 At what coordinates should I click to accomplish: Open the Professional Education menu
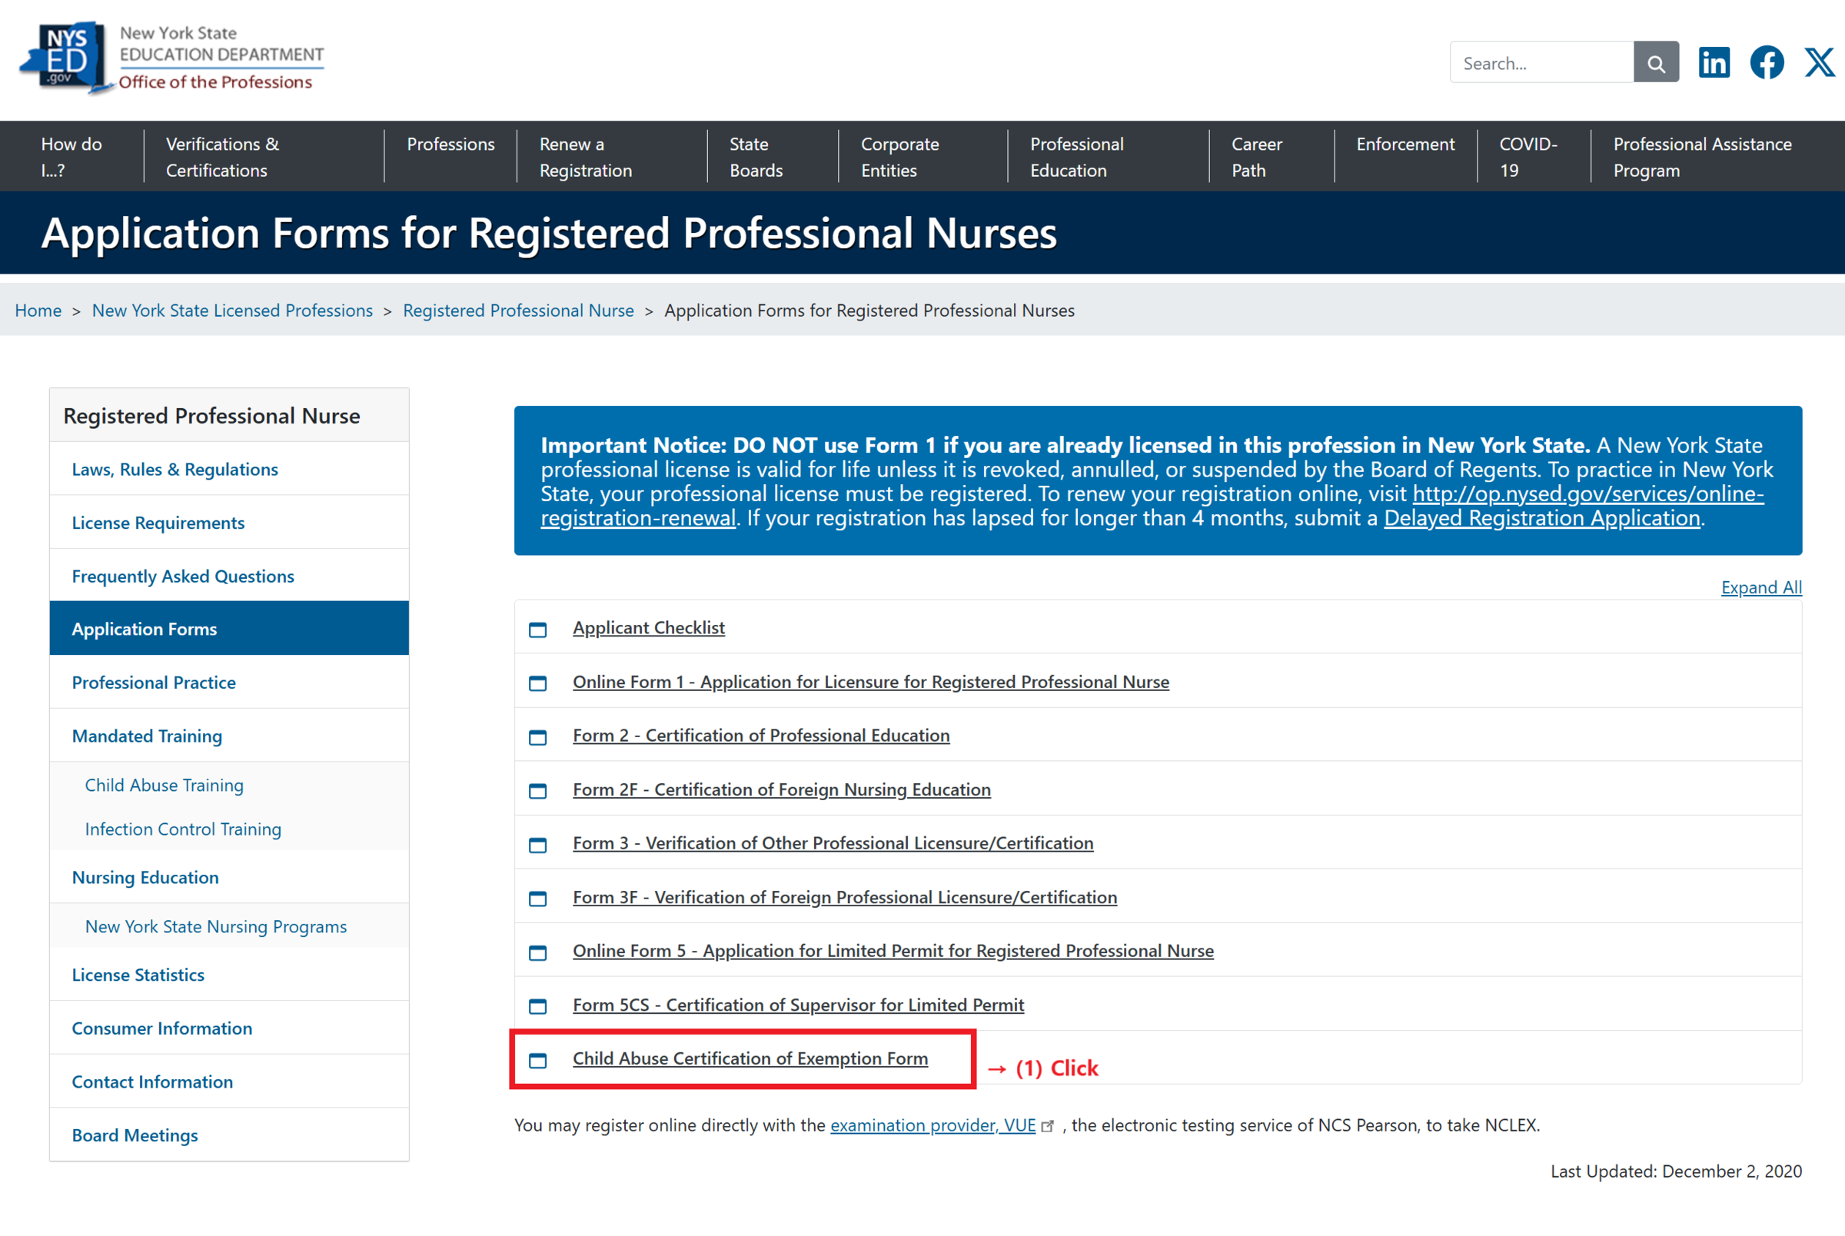tap(1076, 156)
